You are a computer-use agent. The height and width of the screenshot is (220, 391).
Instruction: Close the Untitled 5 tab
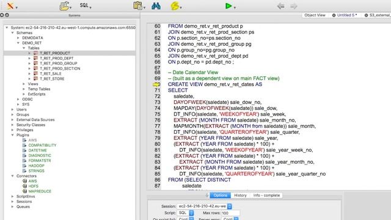point(334,15)
